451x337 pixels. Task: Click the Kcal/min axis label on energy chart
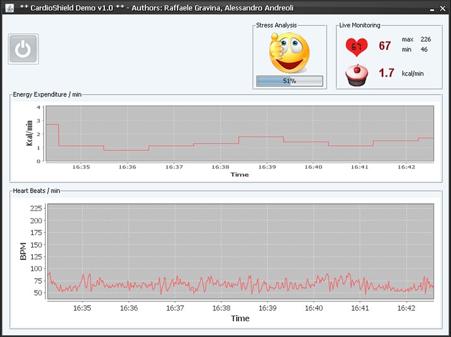(29, 133)
